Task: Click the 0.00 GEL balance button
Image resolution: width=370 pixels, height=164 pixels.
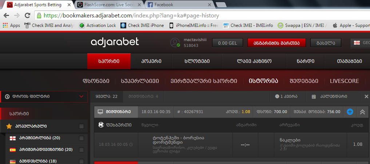Action: tap(227, 43)
